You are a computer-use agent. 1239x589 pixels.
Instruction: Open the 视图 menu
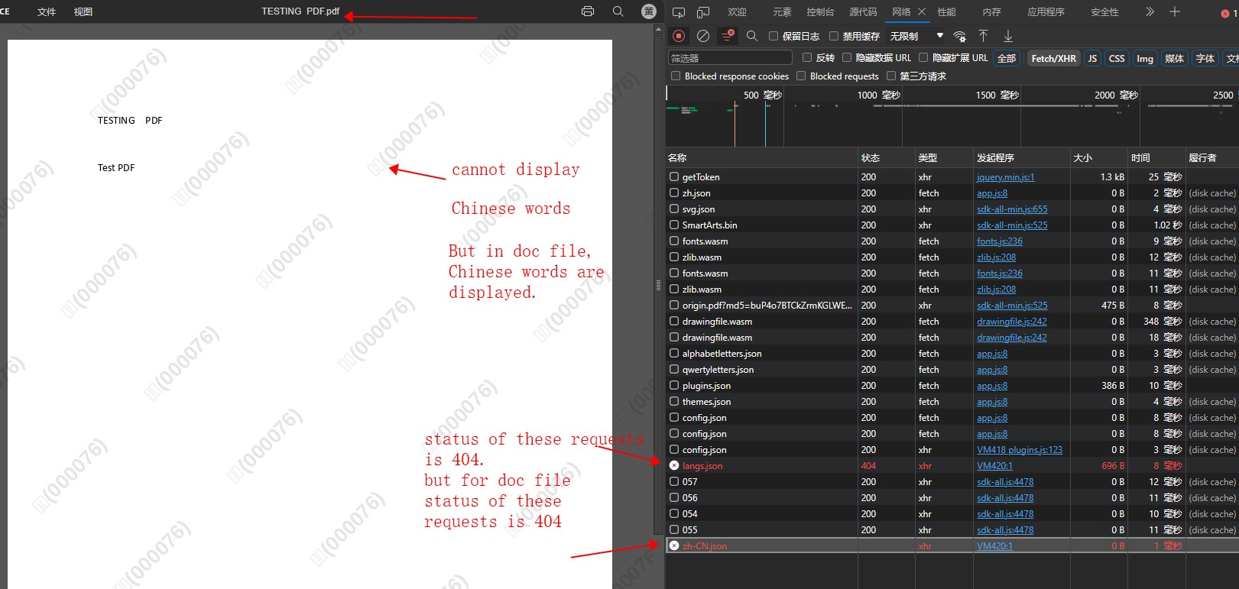[83, 12]
